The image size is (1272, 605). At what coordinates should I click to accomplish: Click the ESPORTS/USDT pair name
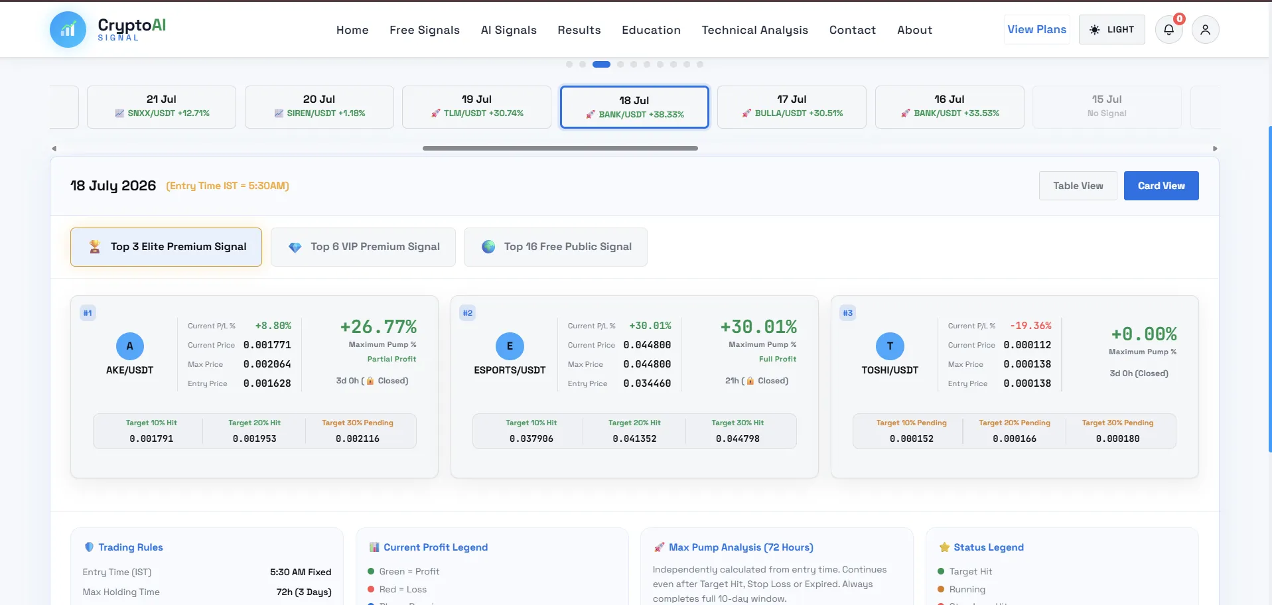click(510, 370)
